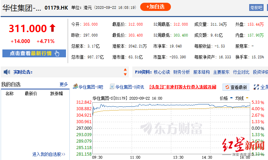Open red headline 汇丰渣打等大行卷入洗钱丑闻
Image resolution: width=268 pixels, height=160 pixels.
(x=183, y=87)
